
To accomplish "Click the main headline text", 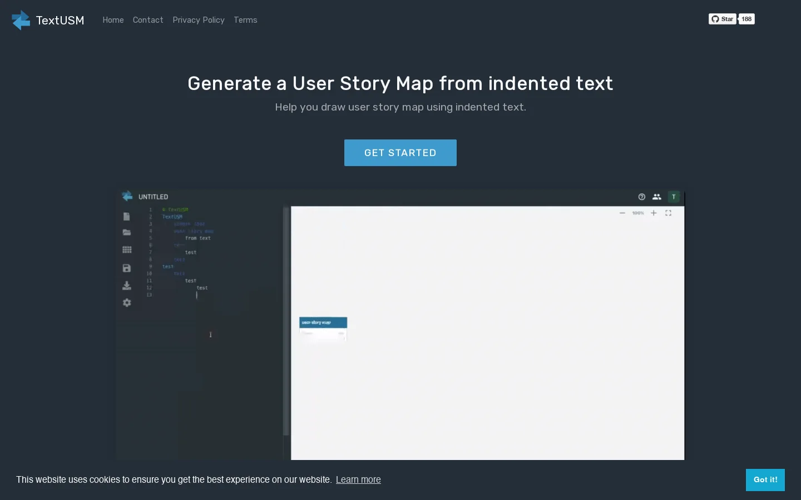I will [x=400, y=83].
